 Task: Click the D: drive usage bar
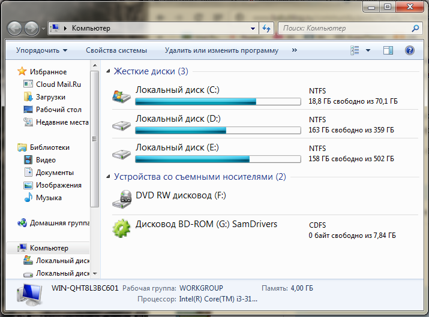[218, 131]
